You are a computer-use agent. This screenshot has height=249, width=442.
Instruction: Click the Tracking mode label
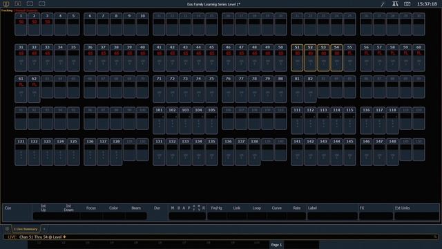(7, 10)
